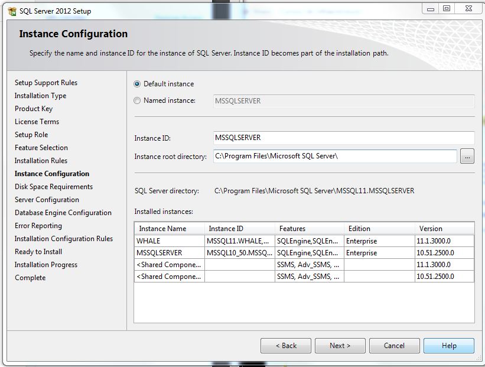Select Instance Configuration step in sidebar
Viewport: 485px width, 367px height.
[x=52, y=174]
